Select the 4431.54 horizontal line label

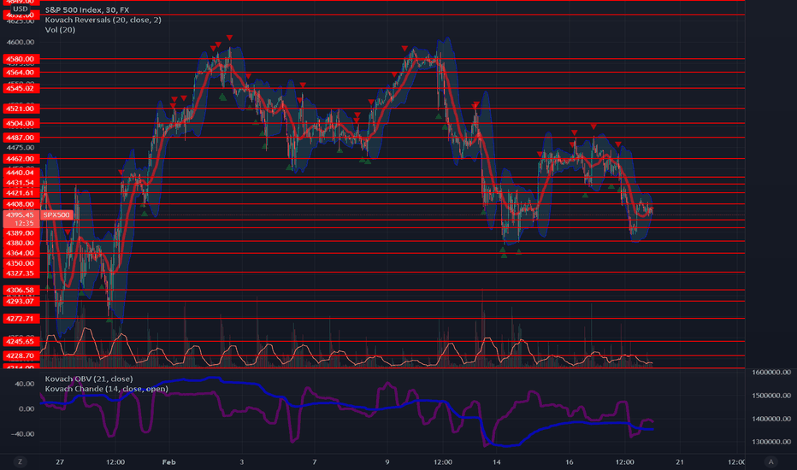[21, 182]
